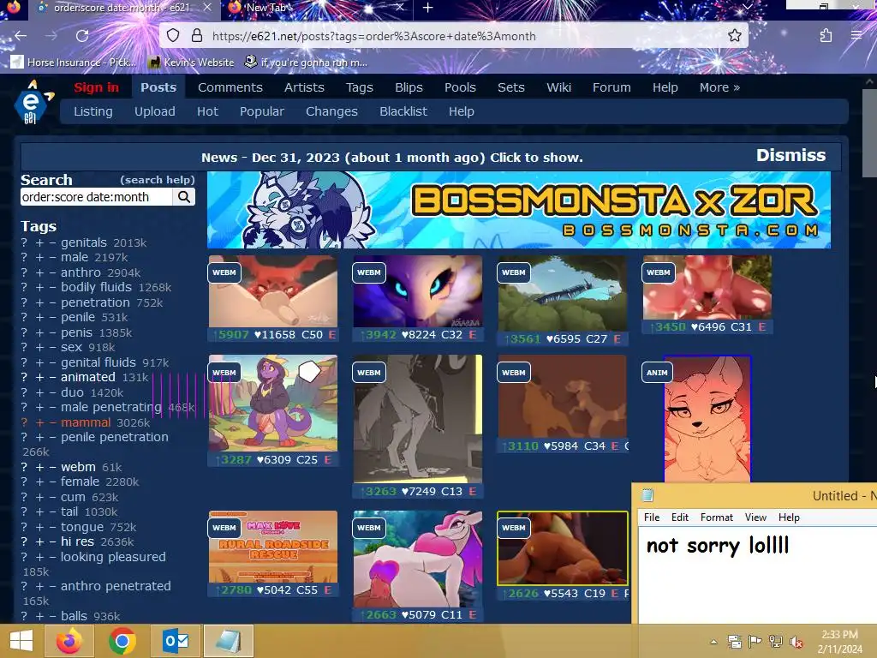877x658 pixels.
Task: Click the Notepad text area
Action: pyautogui.click(x=757, y=575)
